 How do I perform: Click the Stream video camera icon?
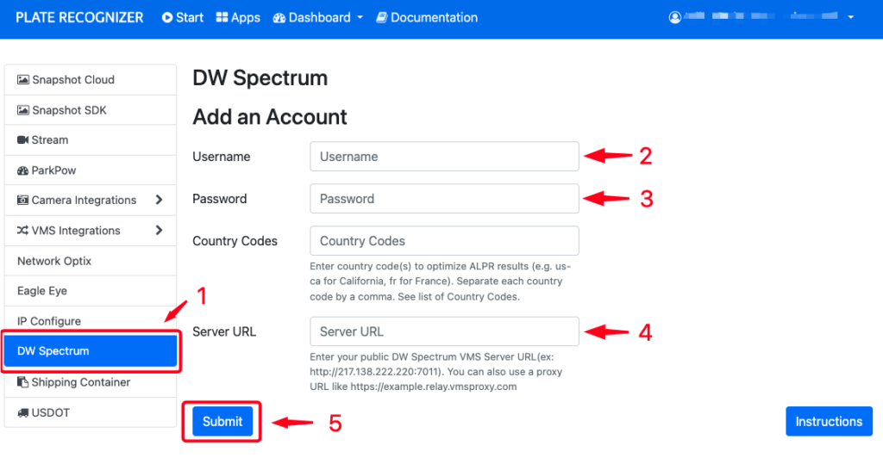tap(22, 140)
